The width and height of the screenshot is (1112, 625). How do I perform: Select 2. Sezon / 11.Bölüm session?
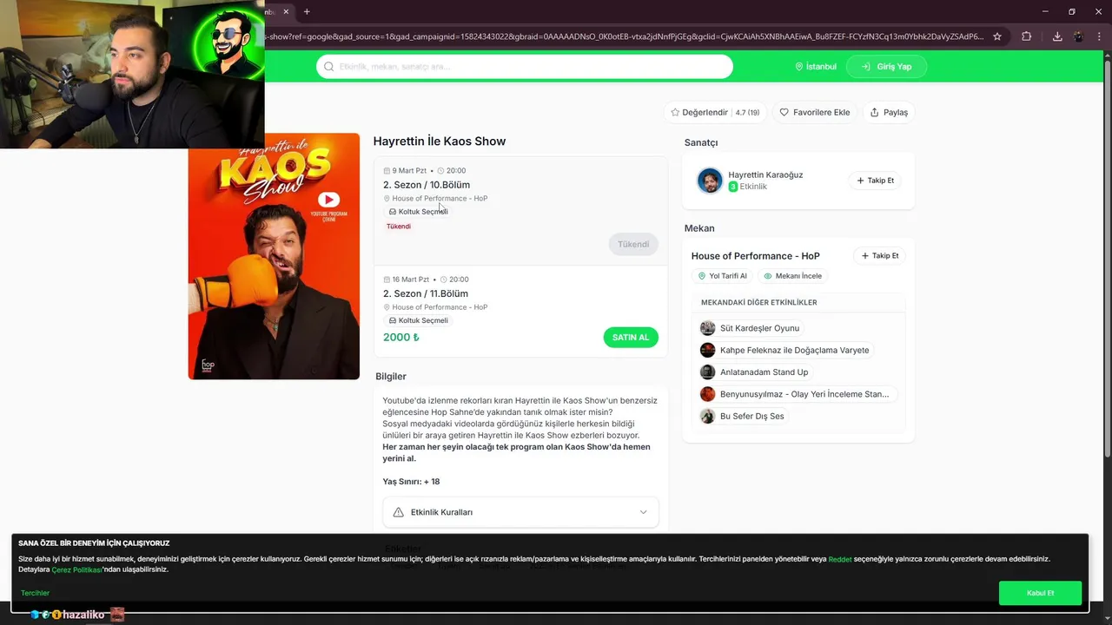pyautogui.click(x=426, y=293)
